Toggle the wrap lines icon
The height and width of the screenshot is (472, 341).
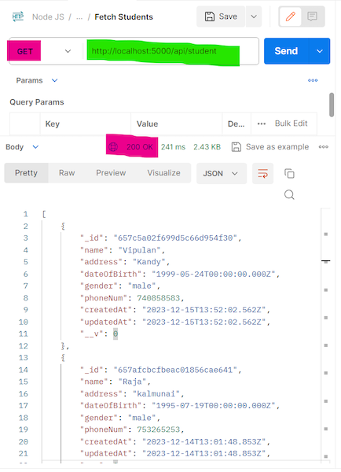[x=262, y=173]
